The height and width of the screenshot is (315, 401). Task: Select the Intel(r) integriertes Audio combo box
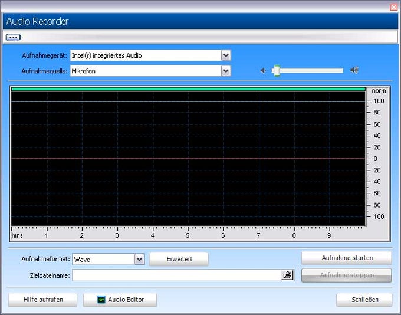tap(150, 55)
